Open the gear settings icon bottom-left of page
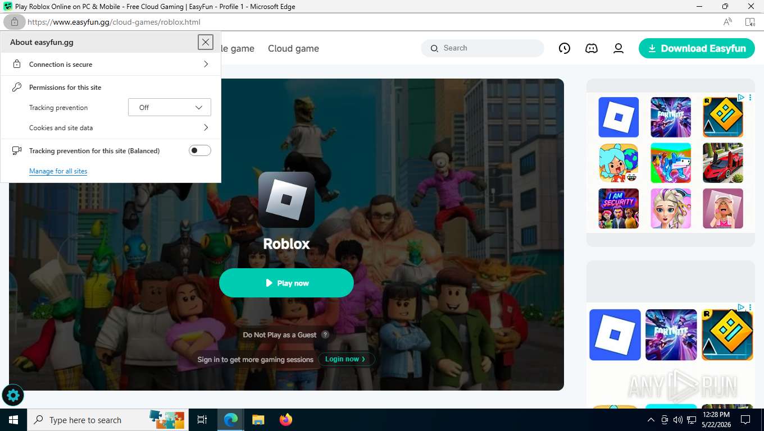Image resolution: width=764 pixels, height=431 pixels. [13, 396]
